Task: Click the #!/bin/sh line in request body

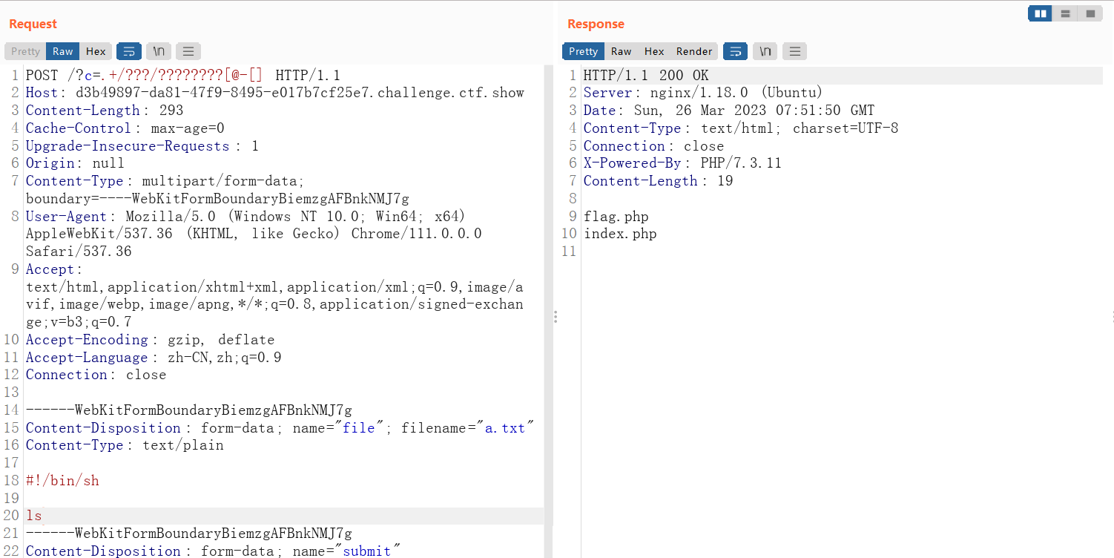Action: pyautogui.click(x=62, y=481)
